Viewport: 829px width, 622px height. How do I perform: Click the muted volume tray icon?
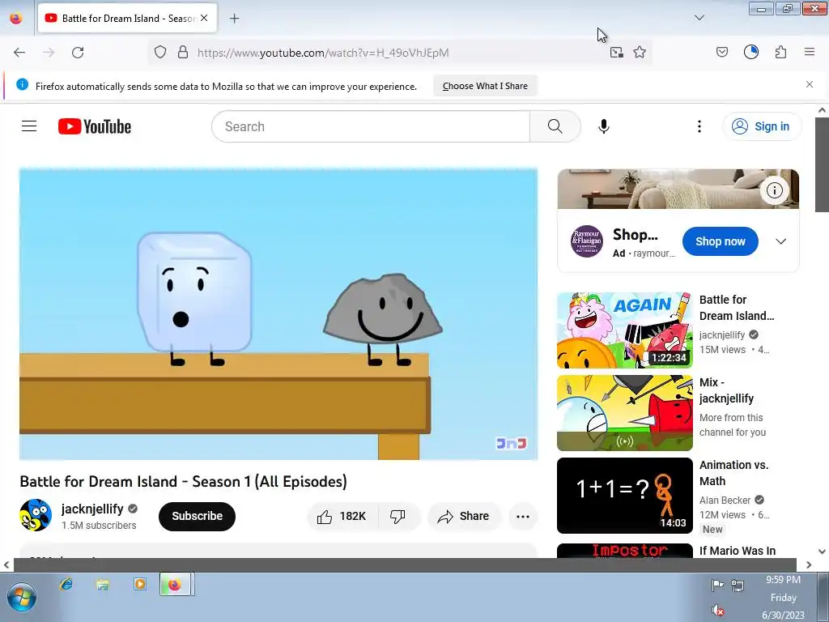tap(718, 611)
